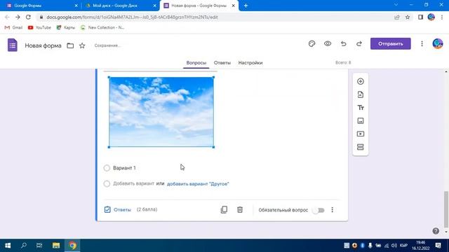Viewport: 449px width, 252px height.
Task: Delete the current question
Action: click(x=240, y=210)
